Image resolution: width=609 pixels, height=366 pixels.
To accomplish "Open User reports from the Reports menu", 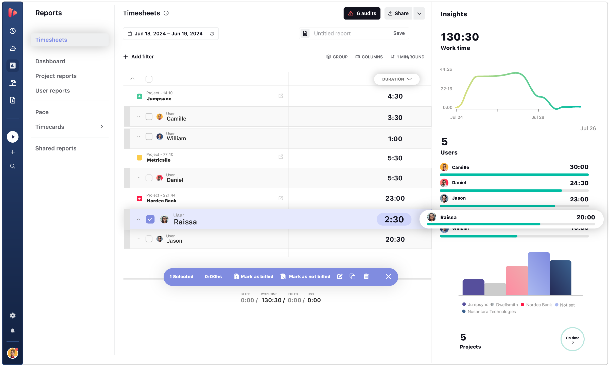I will point(53,90).
